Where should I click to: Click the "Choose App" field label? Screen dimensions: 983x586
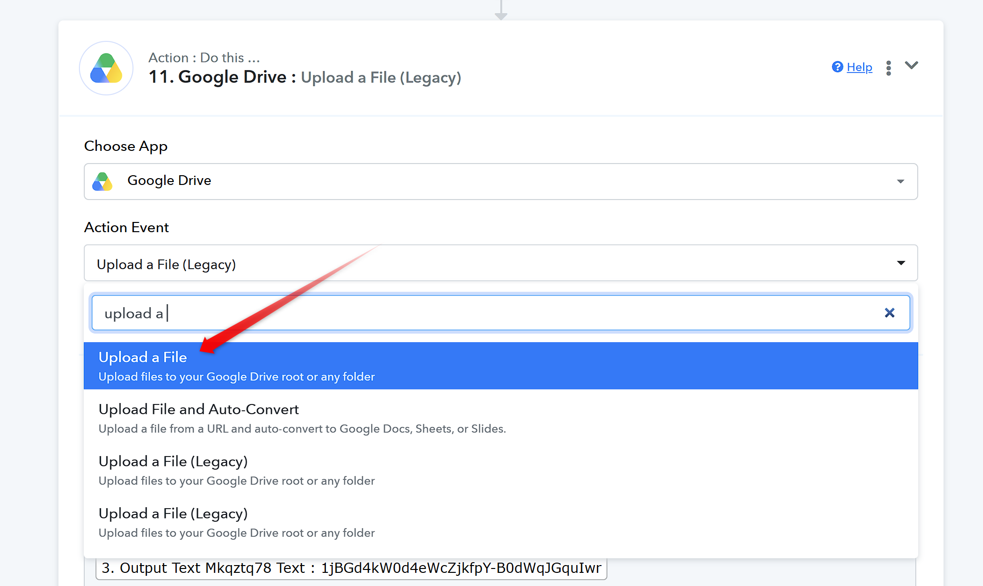[x=126, y=146]
